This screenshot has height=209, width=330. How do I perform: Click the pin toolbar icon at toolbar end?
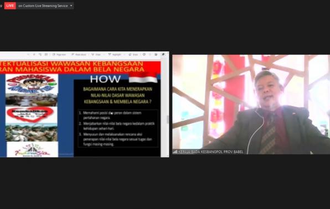tap(163, 54)
